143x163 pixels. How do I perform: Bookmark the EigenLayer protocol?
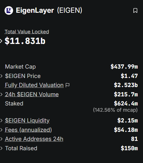(135, 10)
